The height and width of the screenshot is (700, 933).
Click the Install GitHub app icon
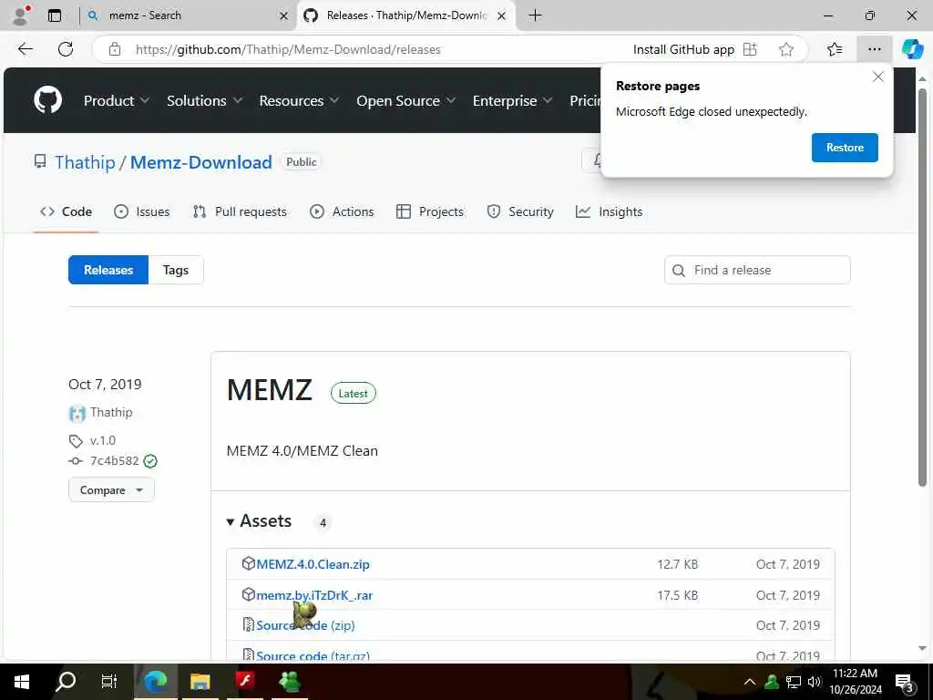pyautogui.click(x=750, y=49)
